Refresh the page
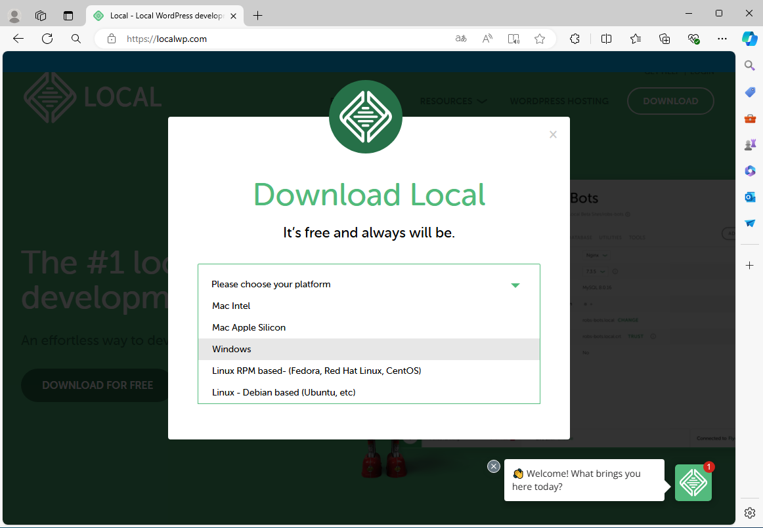Viewport: 763px width, 528px height. [x=47, y=39]
